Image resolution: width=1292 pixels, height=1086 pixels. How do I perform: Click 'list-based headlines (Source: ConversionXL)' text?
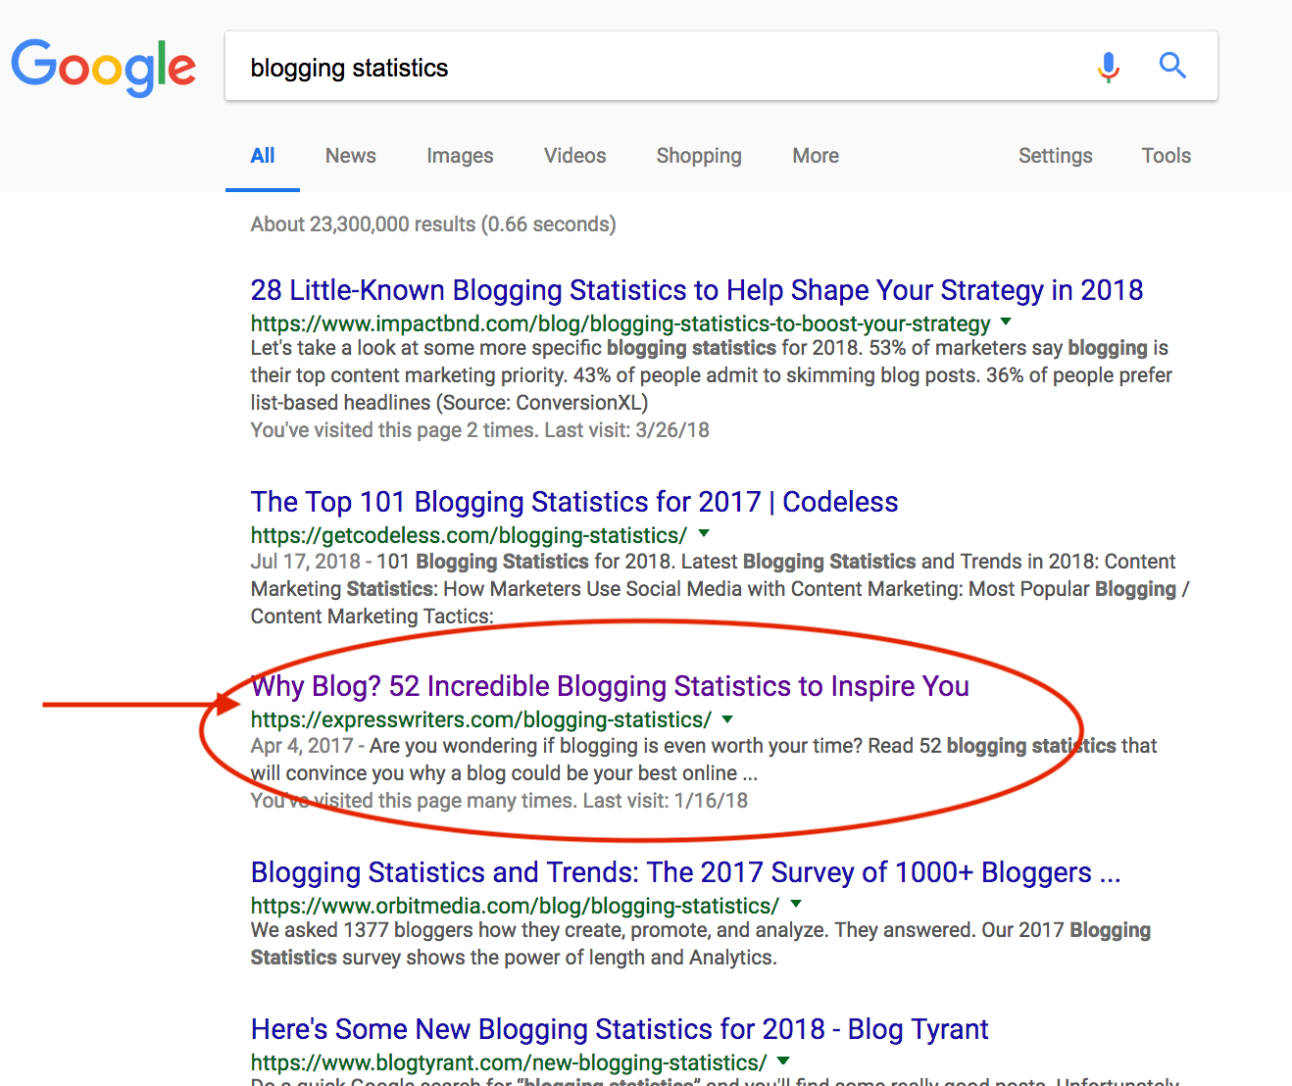click(x=449, y=403)
